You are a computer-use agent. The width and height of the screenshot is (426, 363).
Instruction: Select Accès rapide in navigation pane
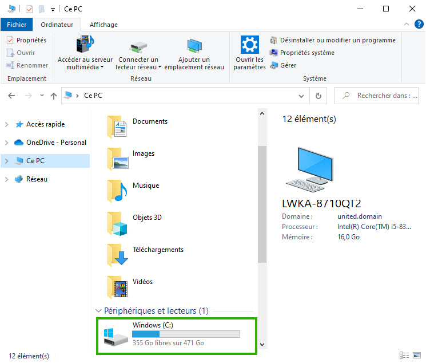pos(45,124)
